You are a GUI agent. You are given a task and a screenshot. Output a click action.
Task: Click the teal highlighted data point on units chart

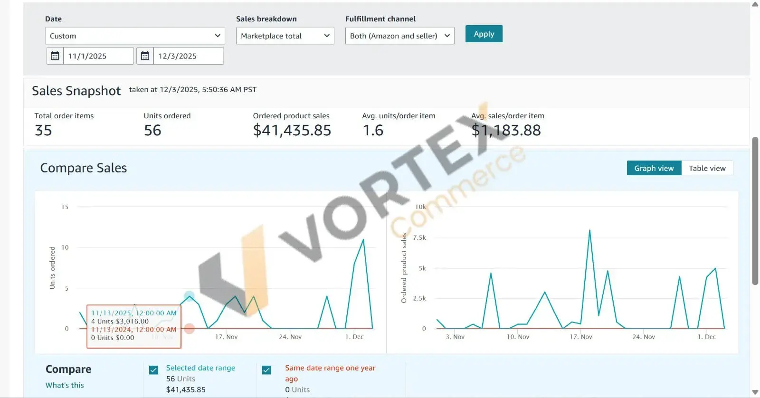189,297
